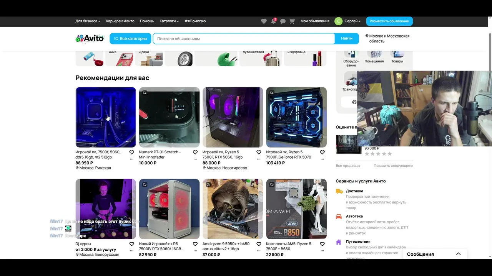Open more options for 22 500 ₽ listing
492x276 pixels.
point(322,251)
